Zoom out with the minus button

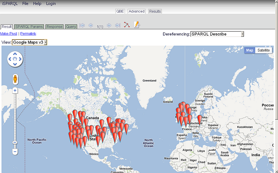coord(15,152)
